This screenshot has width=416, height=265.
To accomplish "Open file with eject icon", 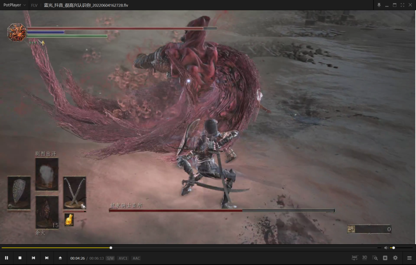I will click(x=60, y=258).
